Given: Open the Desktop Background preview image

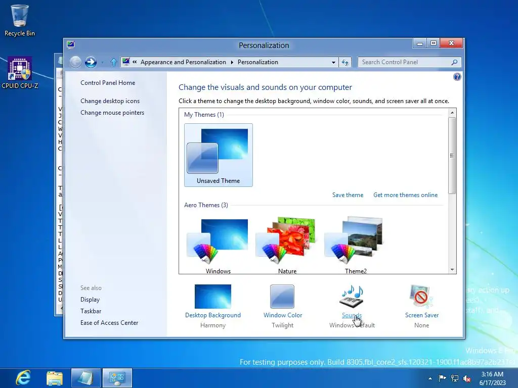Looking at the screenshot, I should (213, 296).
